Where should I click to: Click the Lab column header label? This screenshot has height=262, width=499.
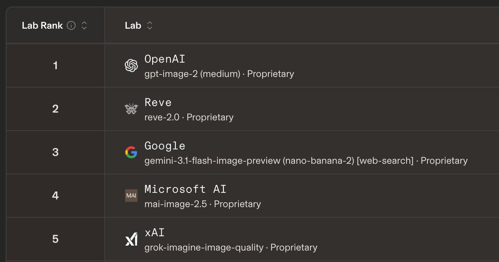(x=133, y=26)
